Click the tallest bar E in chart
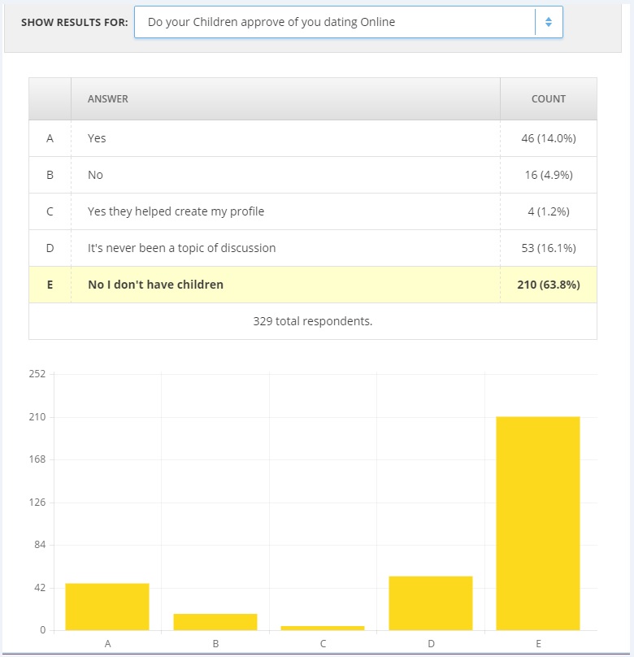 coord(538,523)
